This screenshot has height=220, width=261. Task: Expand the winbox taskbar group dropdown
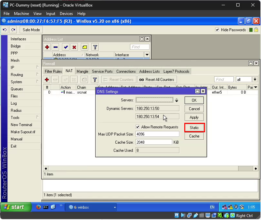[115, 207]
